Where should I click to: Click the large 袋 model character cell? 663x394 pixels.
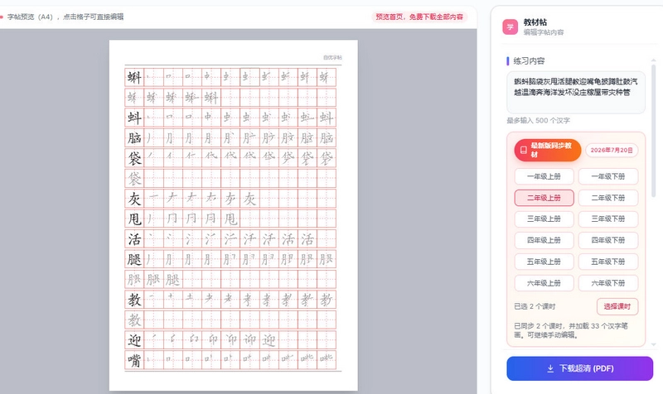[134, 158]
